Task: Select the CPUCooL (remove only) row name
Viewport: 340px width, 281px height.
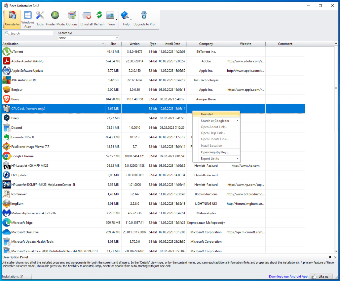Action: tap(28, 109)
